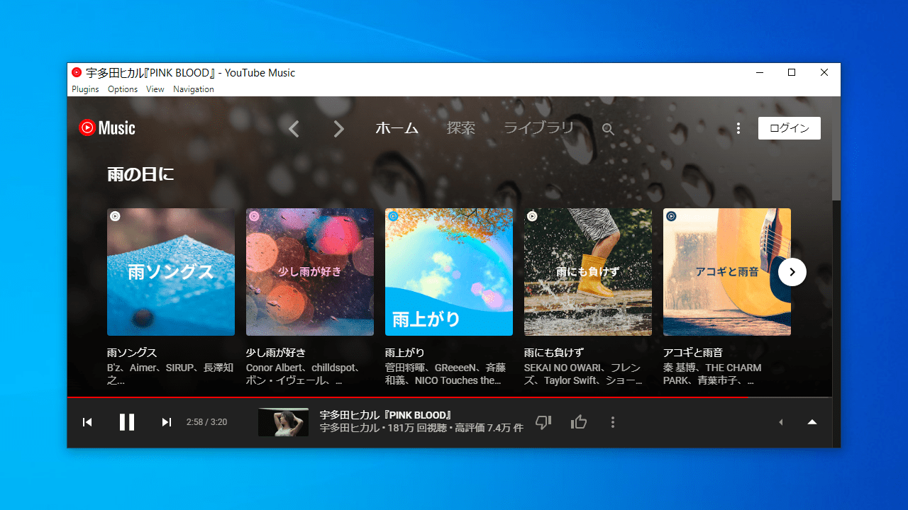Expand the volume controls with the small left triangle
The width and height of the screenshot is (908, 510).
coord(780,422)
